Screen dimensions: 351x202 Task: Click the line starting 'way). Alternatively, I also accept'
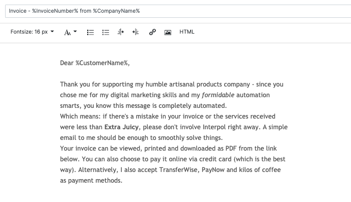tap(170, 170)
